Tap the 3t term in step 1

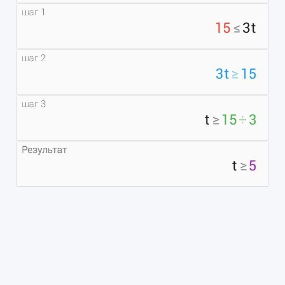pos(249,28)
